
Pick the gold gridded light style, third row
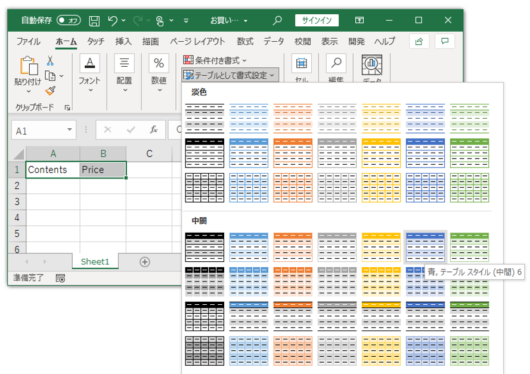click(381, 188)
